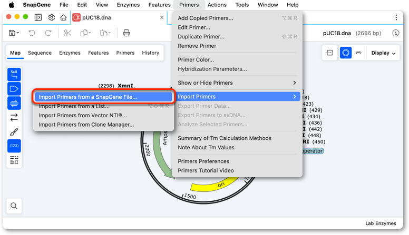
Task: Open the Apple menu
Action: tap(12, 5)
